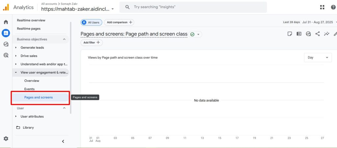Open Realtime overview report
Image resolution: width=337 pixels, height=148 pixels.
[31, 20]
